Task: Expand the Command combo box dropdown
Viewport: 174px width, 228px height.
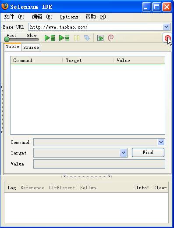Action: (161, 142)
